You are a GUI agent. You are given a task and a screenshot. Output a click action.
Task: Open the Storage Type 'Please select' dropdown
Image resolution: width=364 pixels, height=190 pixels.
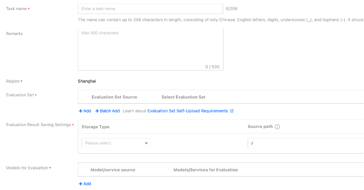(116, 143)
